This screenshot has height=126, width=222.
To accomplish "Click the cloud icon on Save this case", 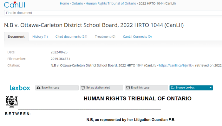I will click(x=38, y=88).
